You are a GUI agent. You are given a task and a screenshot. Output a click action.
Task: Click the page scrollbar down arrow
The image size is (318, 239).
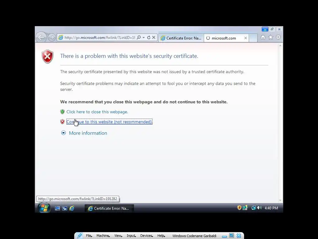[280, 200]
